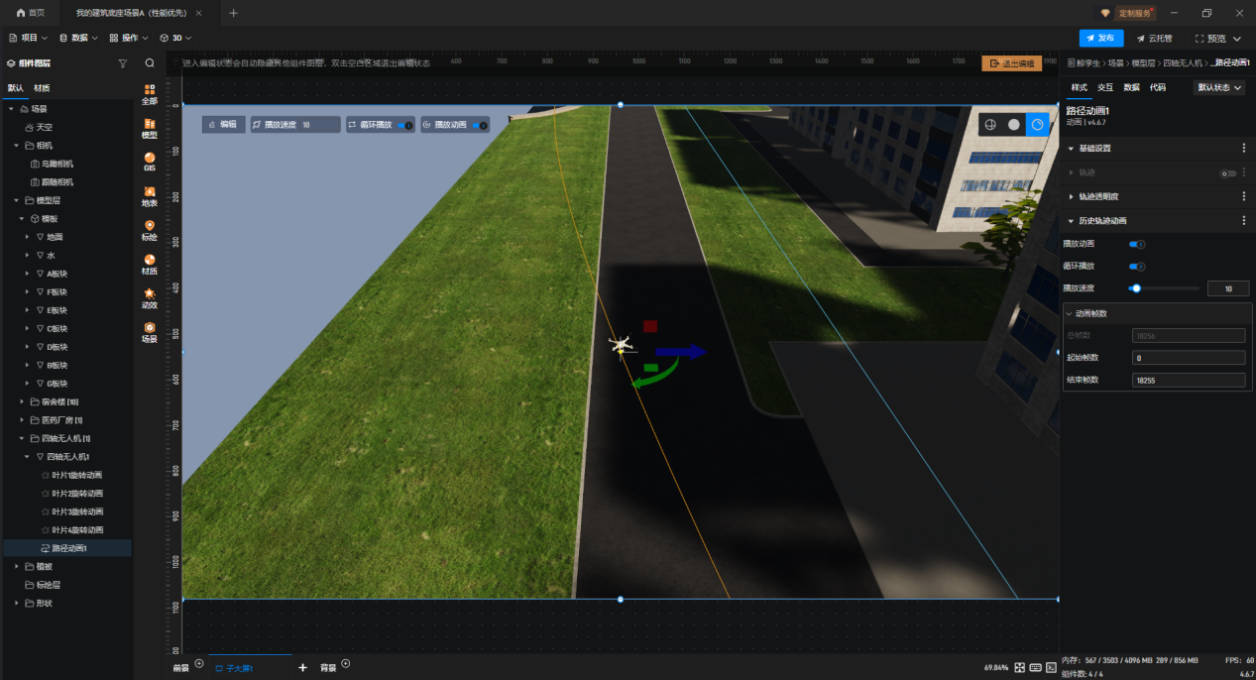Screen dimensions: 1256x680
Task: Disable 循环播放 switch in right panel
Action: (x=1137, y=267)
